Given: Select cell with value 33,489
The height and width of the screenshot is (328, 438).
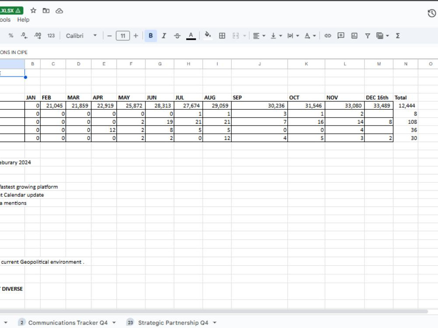Looking at the screenshot, I should pos(379,106).
